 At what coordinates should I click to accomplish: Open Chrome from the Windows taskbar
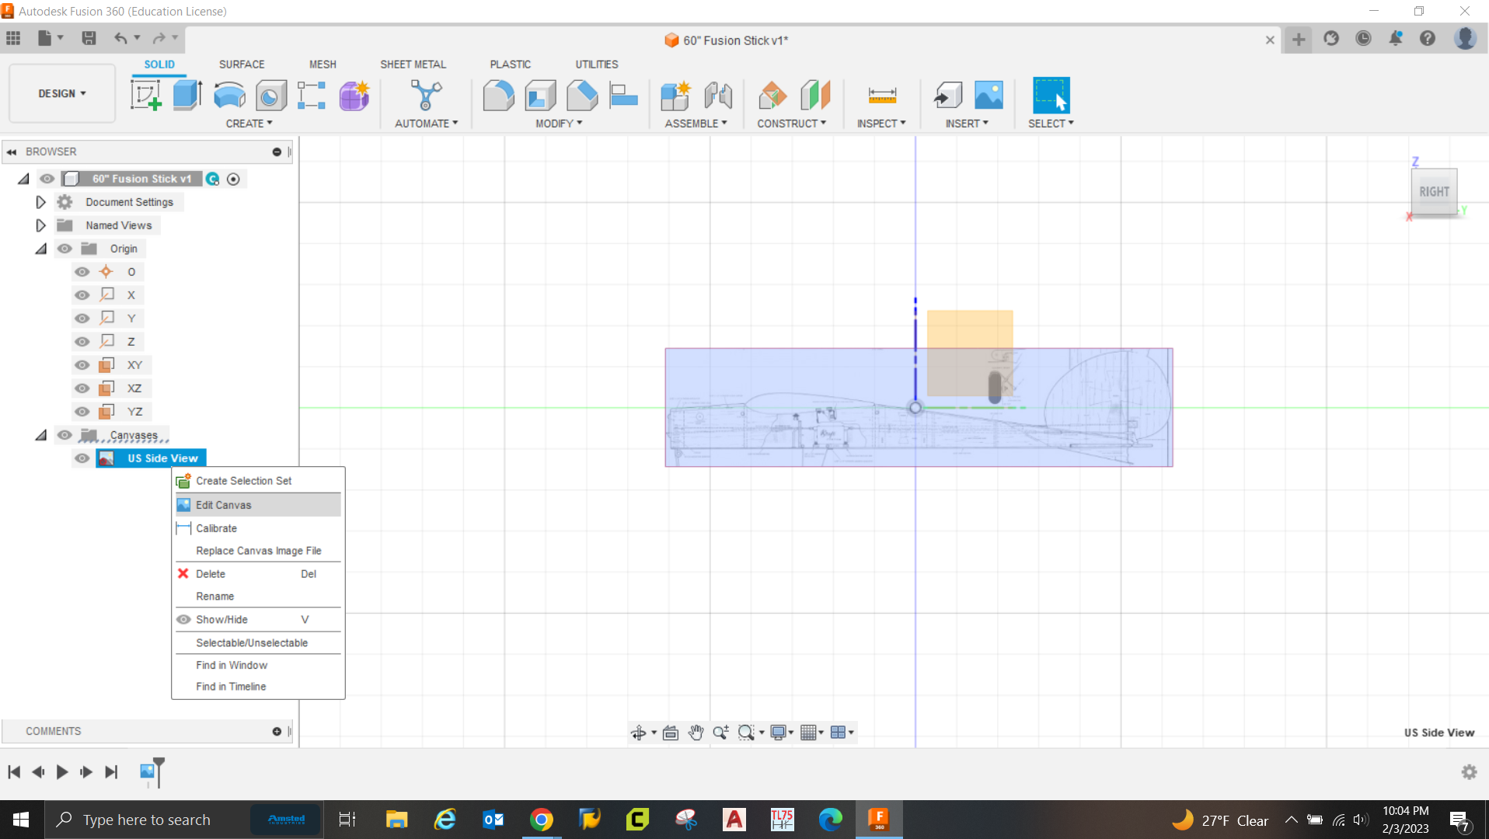point(541,820)
